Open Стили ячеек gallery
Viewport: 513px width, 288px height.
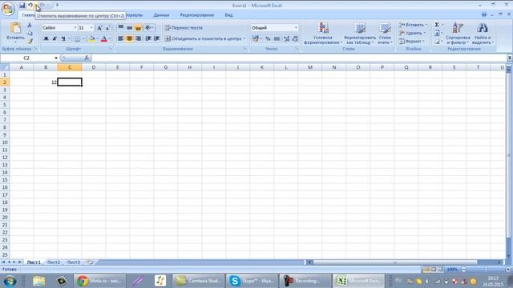click(385, 34)
